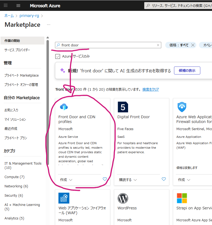Favorite Front Door and CDN profiles heart
This screenshot has width=212, height=225.
coord(105,179)
